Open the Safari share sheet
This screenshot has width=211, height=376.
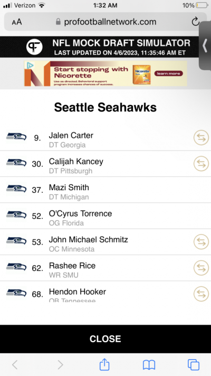[x=104, y=364]
